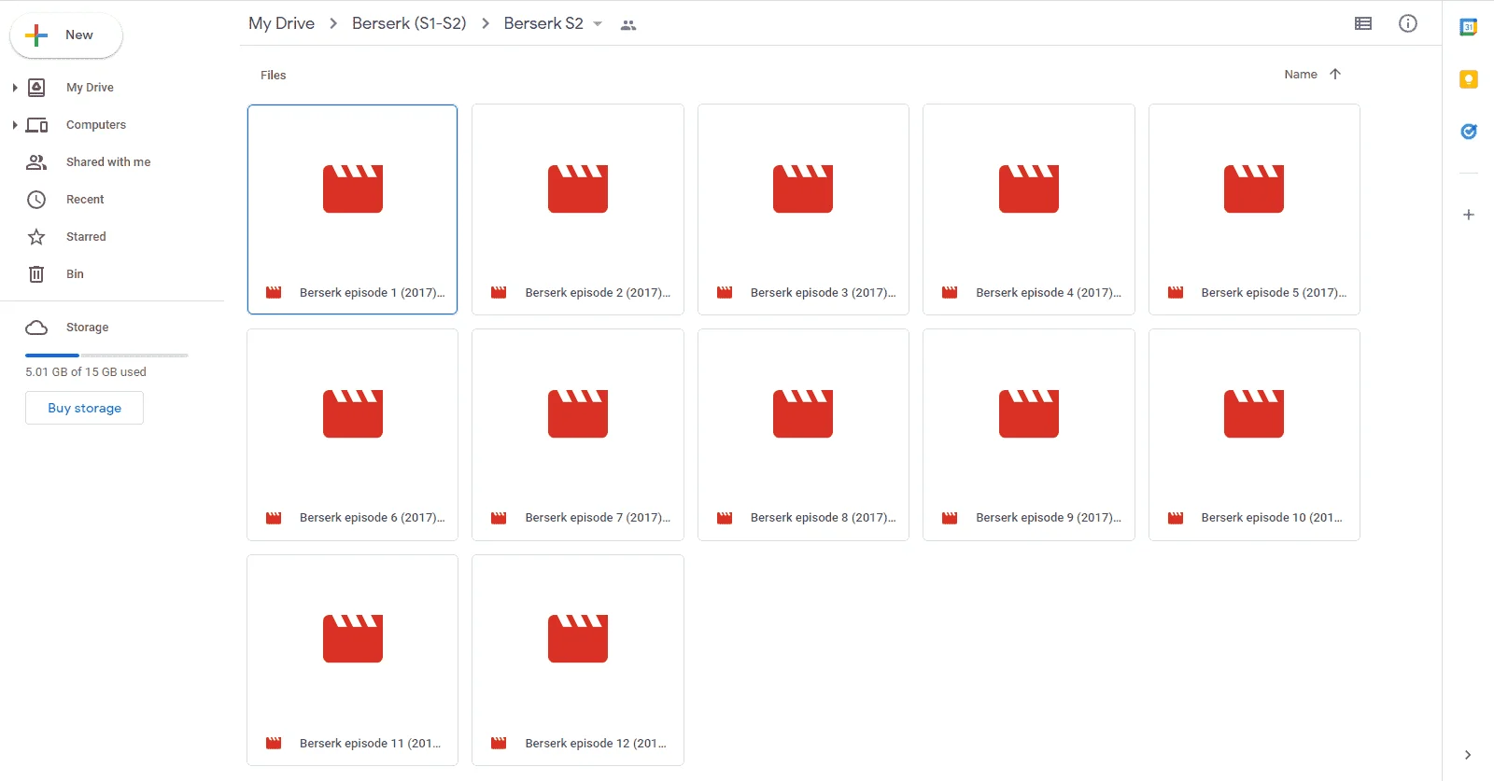Click the Storage cloud icon
Viewport: 1494px width, 781px height.
(x=36, y=328)
